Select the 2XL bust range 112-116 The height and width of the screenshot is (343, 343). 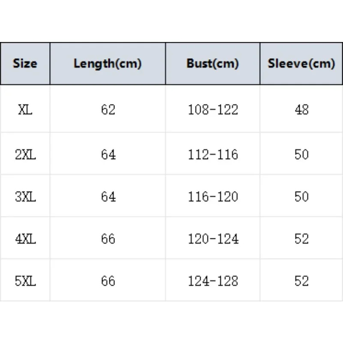213,154
